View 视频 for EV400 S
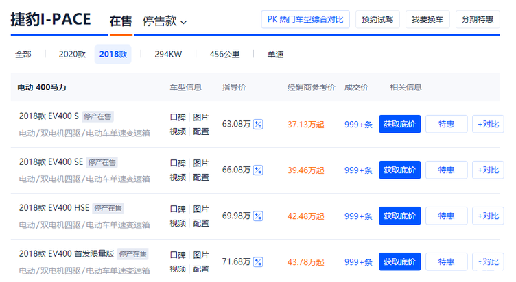 tap(178, 131)
